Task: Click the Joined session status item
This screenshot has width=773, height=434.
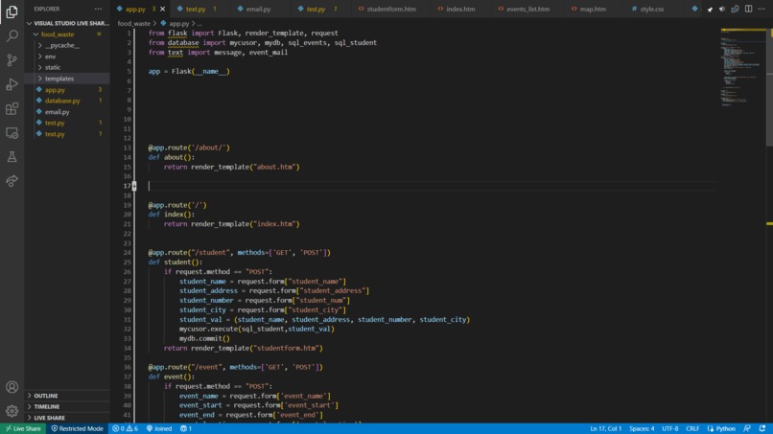Action: 159,428
